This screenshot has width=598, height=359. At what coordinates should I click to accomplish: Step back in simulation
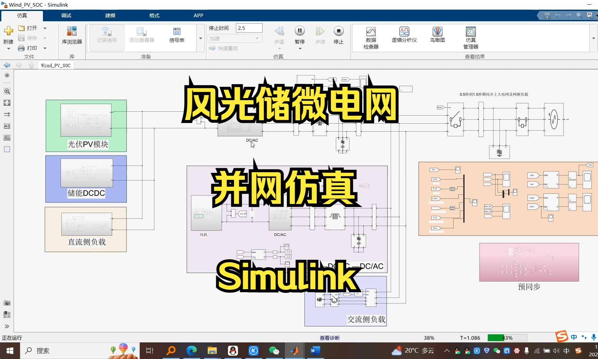(x=279, y=31)
